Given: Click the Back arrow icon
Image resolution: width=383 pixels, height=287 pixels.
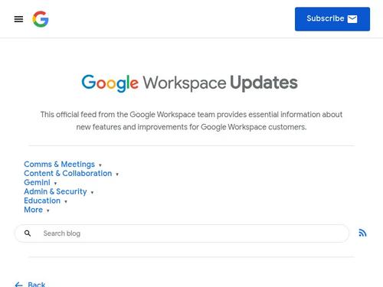Looking at the screenshot, I should pos(18,285).
